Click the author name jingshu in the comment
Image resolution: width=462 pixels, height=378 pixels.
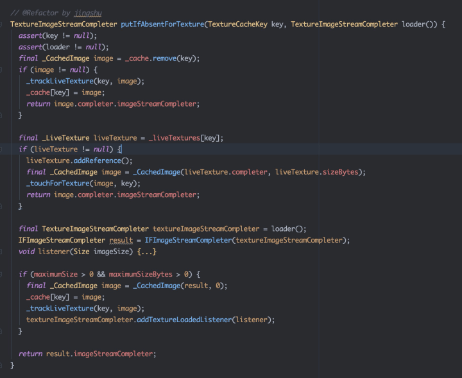88,13
